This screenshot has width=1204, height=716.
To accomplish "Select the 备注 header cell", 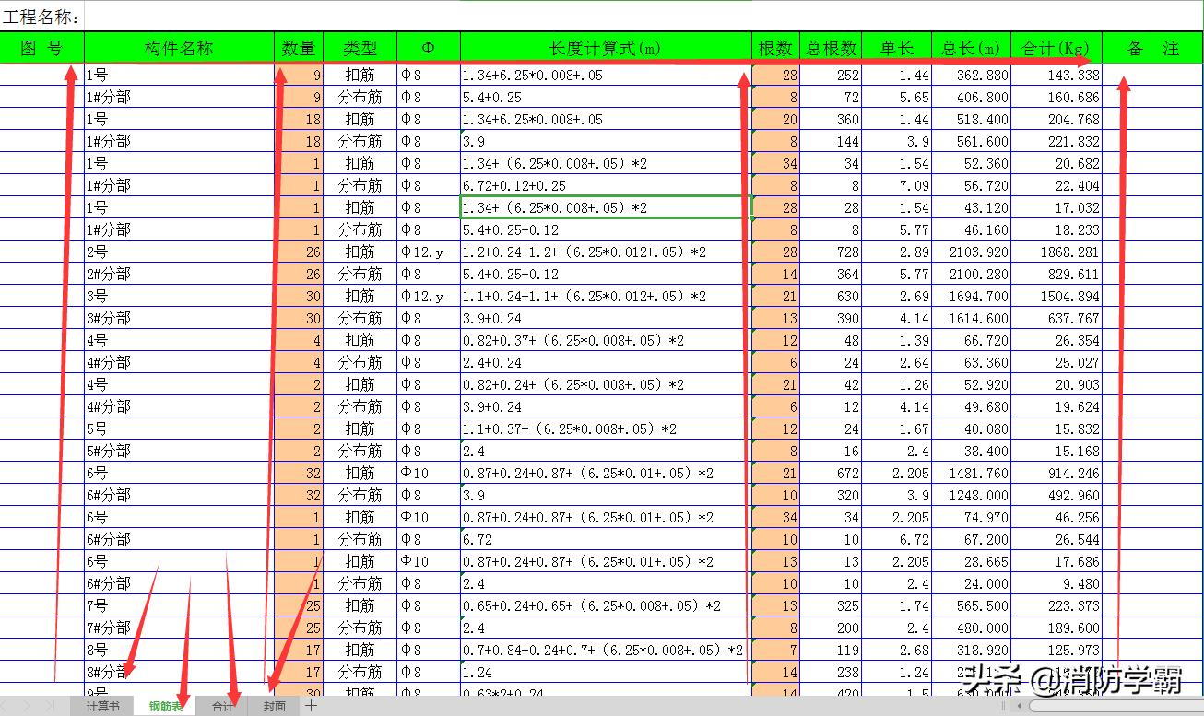I will (x=1152, y=47).
